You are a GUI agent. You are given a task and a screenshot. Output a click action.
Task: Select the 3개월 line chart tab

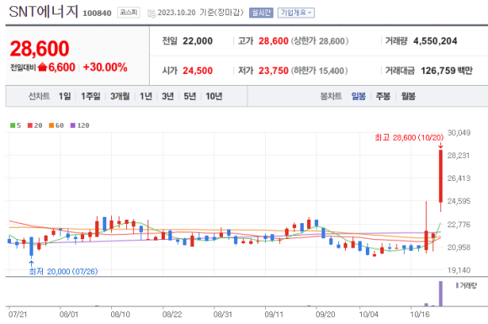click(x=119, y=96)
